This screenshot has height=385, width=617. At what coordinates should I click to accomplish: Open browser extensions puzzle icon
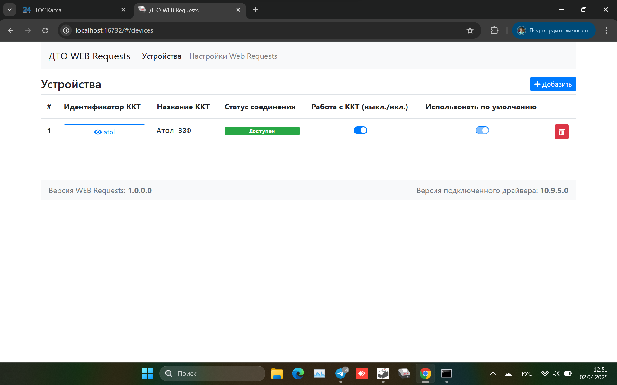pos(494,30)
